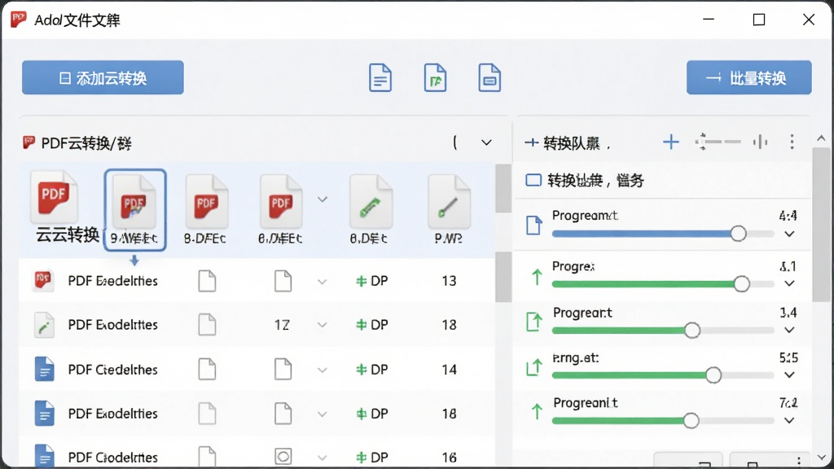Click the blue file icon beside Progreamt

click(533, 226)
